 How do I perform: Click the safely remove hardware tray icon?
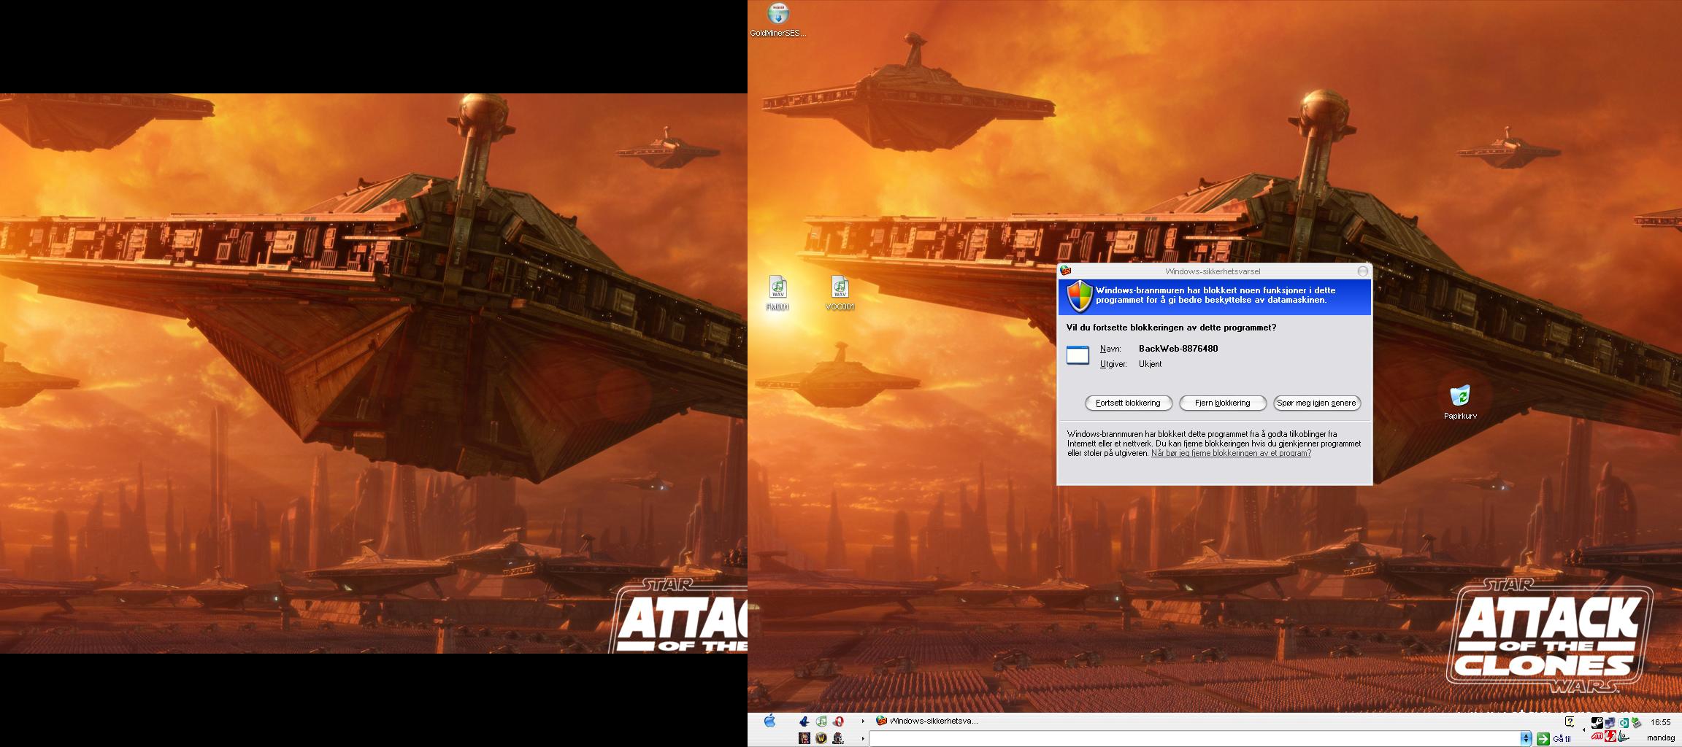click(1637, 723)
